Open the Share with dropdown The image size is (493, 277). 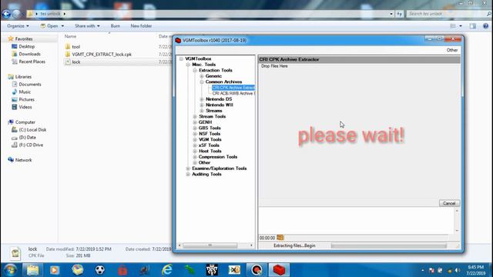pyautogui.click(x=87, y=26)
